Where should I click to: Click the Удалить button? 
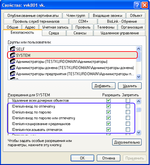click(x=130, y=86)
